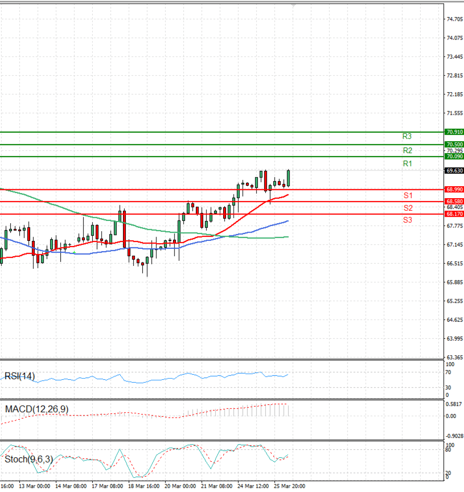464x492 pixels.
Task: Select the R1 resistance label
Action: pyautogui.click(x=407, y=163)
